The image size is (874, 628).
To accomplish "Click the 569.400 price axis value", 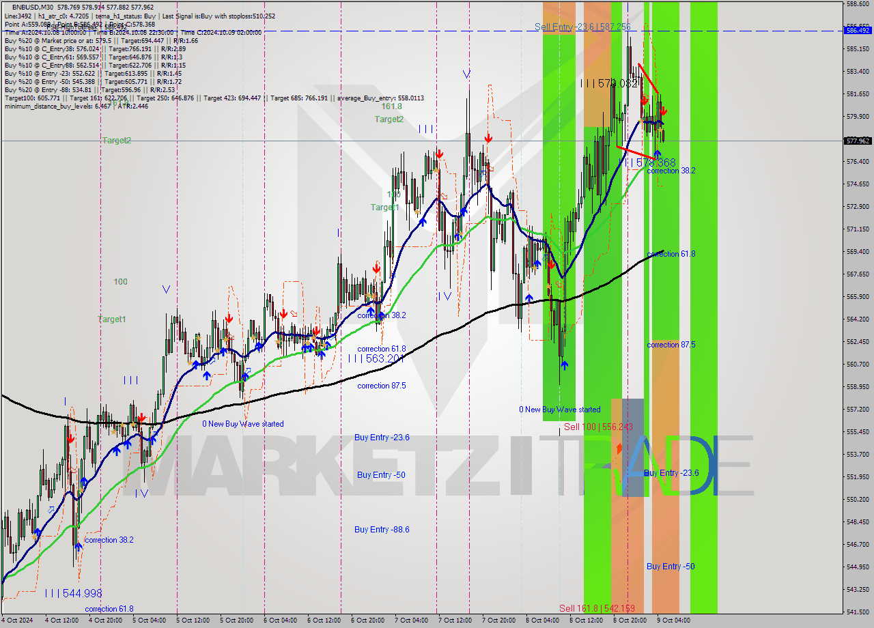I will point(858,251).
